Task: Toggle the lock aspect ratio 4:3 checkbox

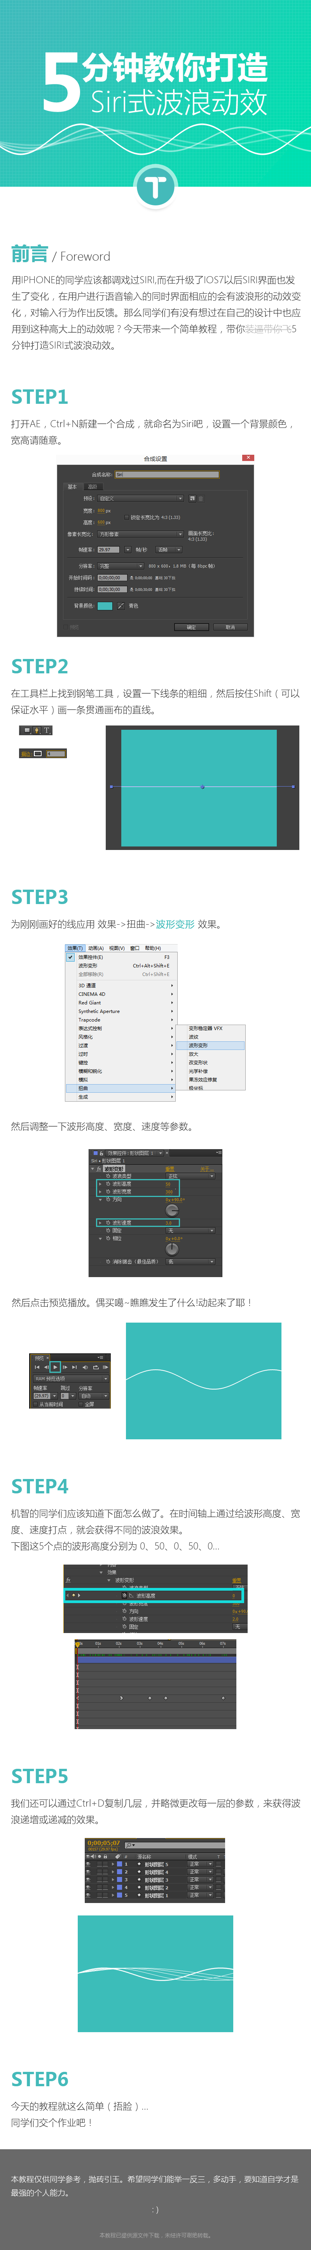Action: [127, 517]
